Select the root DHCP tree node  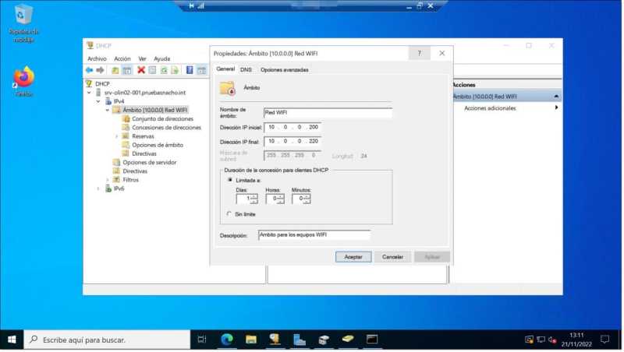point(102,84)
